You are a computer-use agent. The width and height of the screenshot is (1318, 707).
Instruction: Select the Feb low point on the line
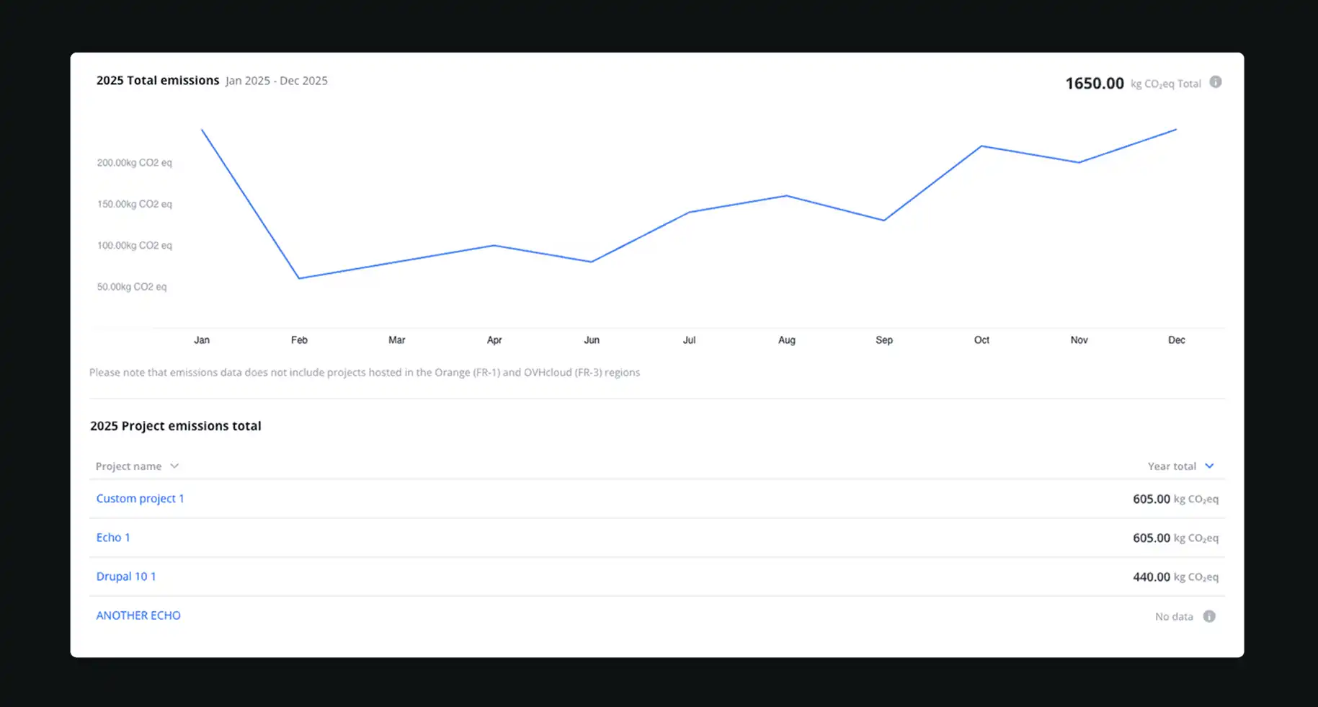(299, 278)
